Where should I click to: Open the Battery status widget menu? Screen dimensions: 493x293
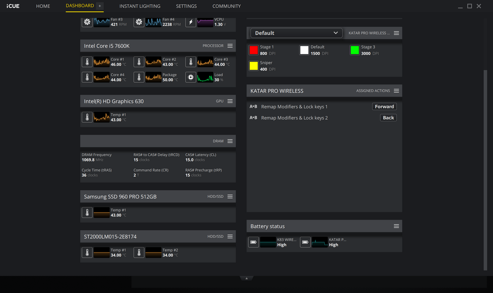396,227
